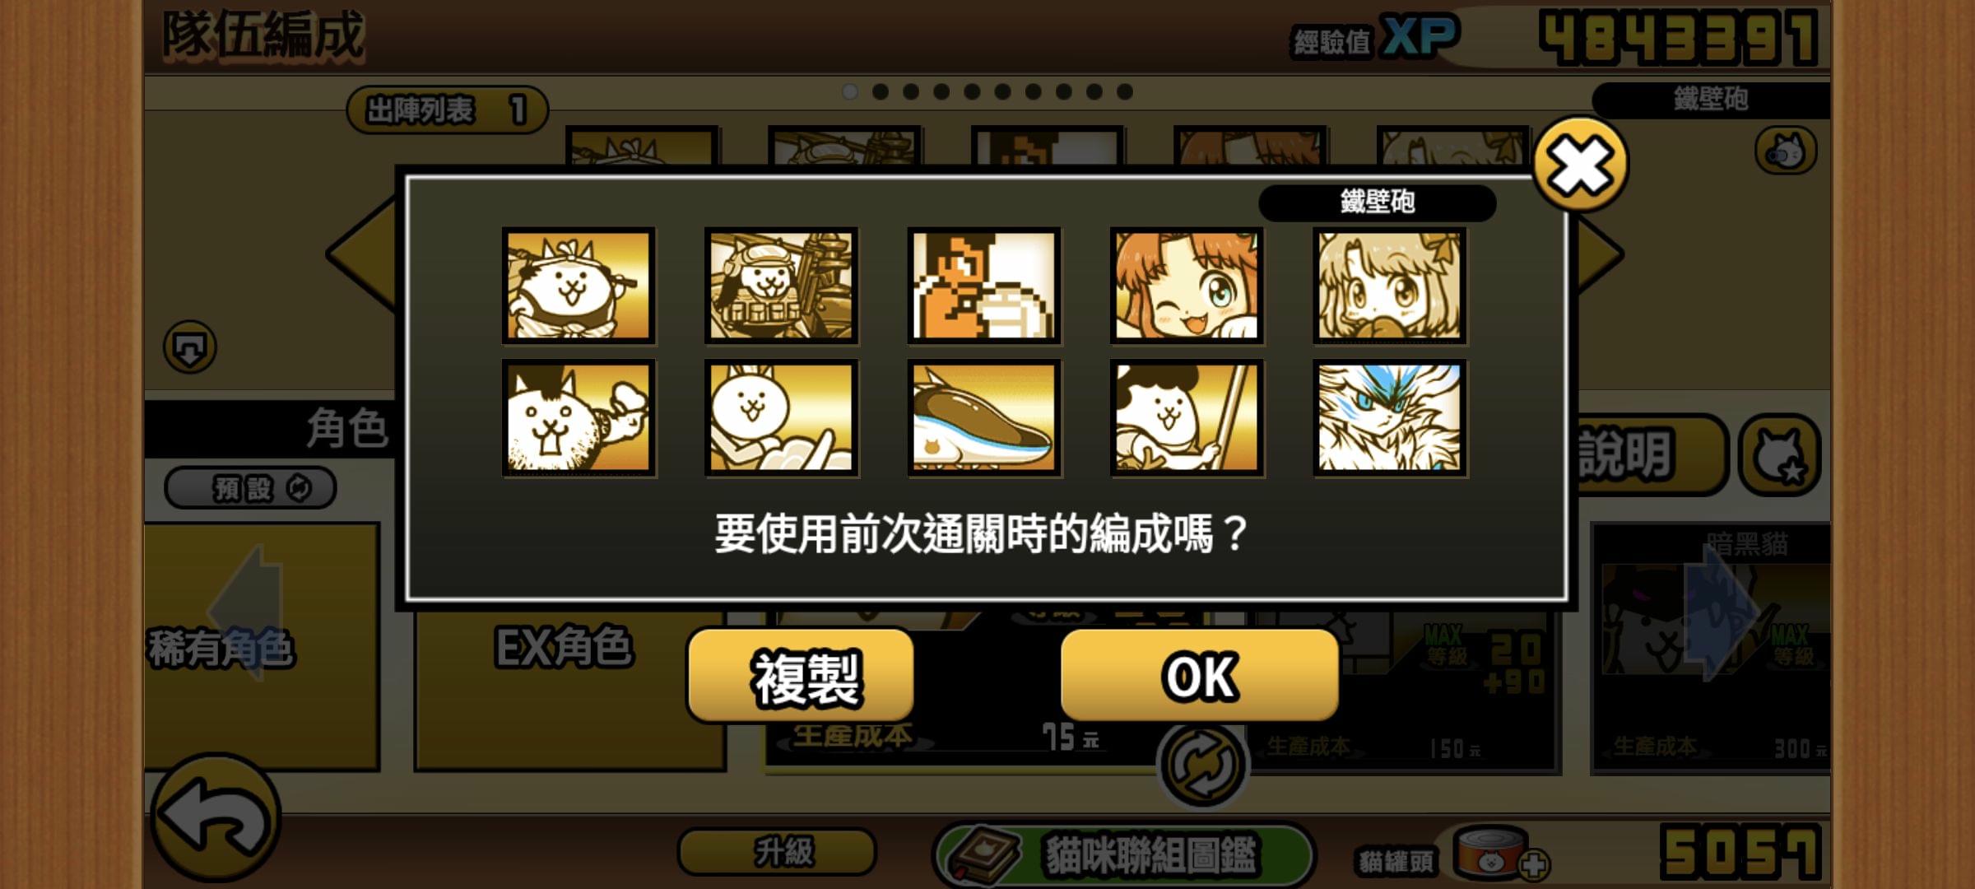Add cat food via plus icon
The width and height of the screenshot is (1975, 889).
(1534, 865)
